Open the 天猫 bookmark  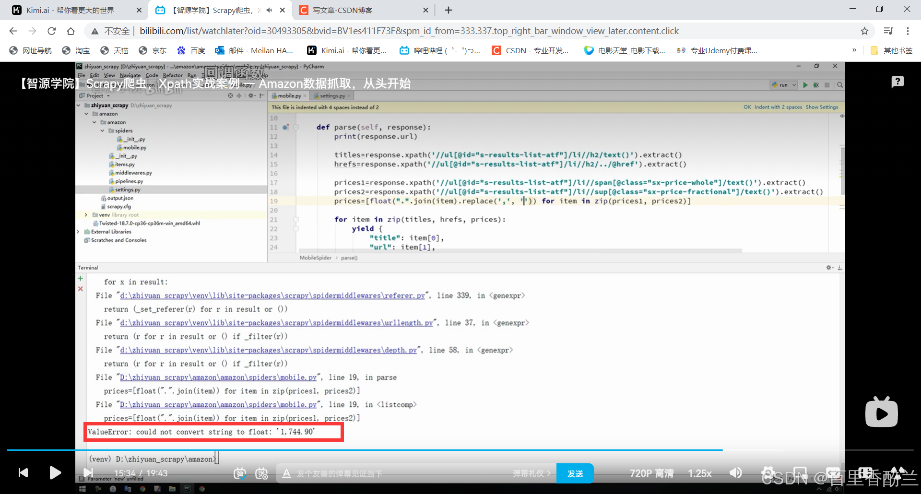coord(115,50)
